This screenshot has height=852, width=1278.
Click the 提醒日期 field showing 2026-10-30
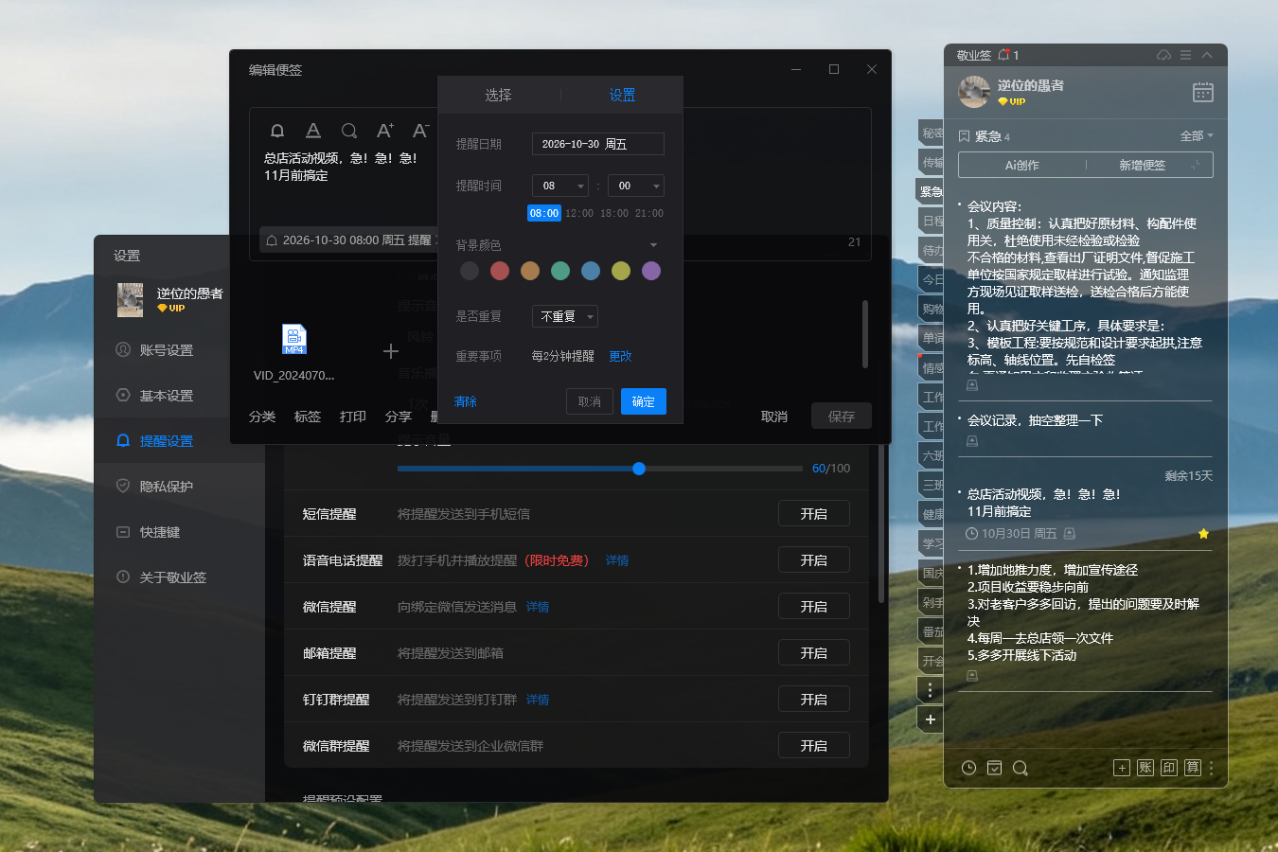(x=598, y=144)
